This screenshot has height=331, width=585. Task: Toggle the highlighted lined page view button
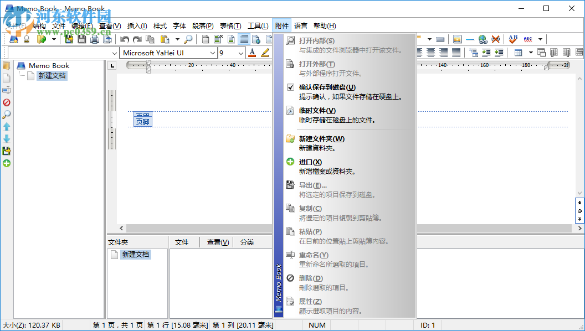(244, 39)
